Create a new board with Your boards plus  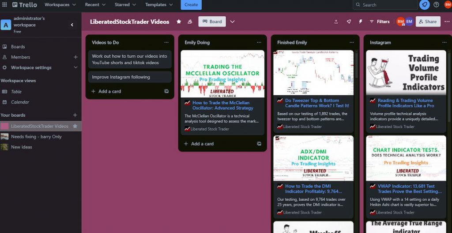[x=75, y=115]
